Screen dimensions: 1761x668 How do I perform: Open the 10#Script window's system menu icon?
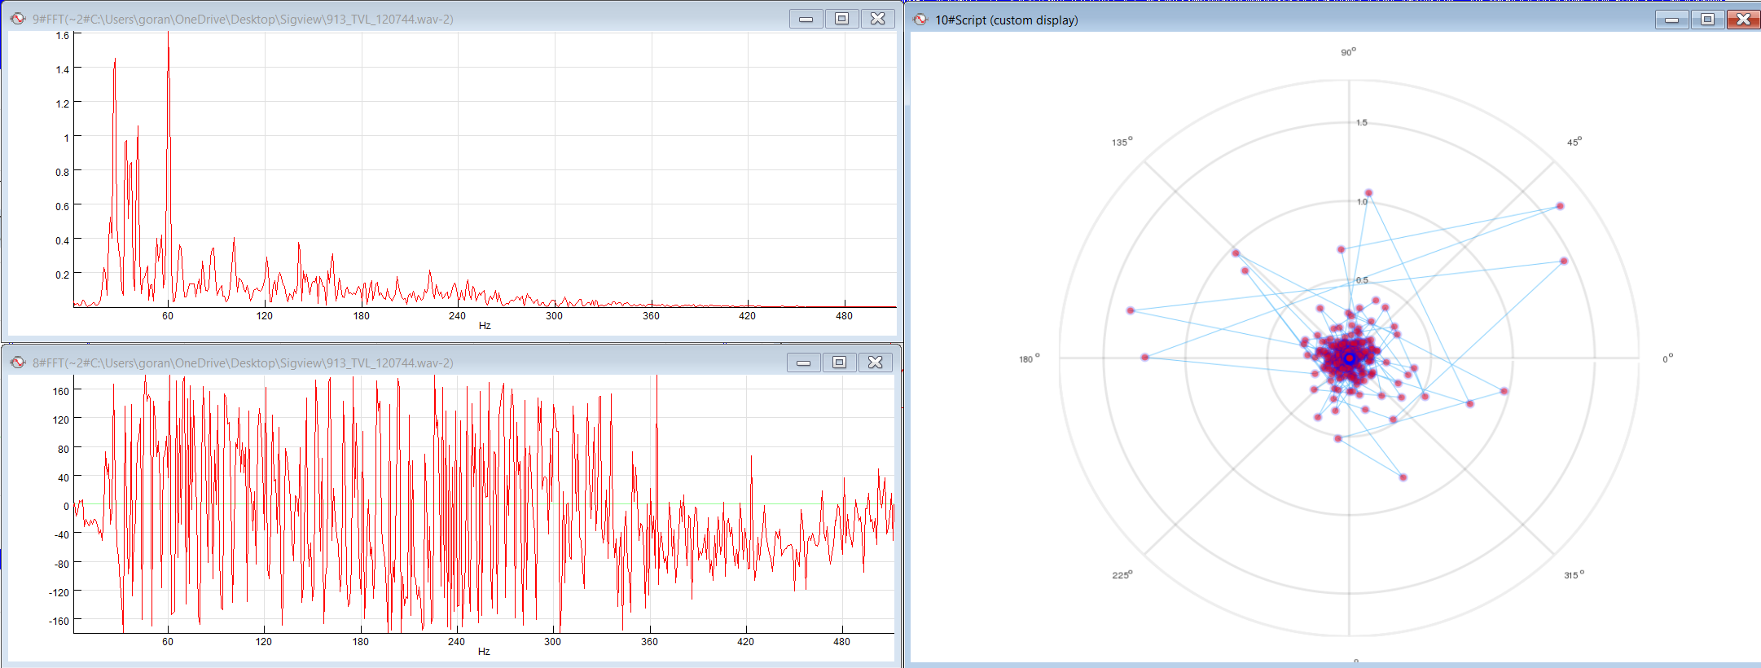(920, 20)
